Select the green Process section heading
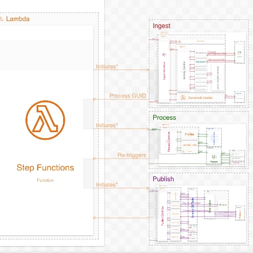Screen dimensions: 253x253 (165, 118)
